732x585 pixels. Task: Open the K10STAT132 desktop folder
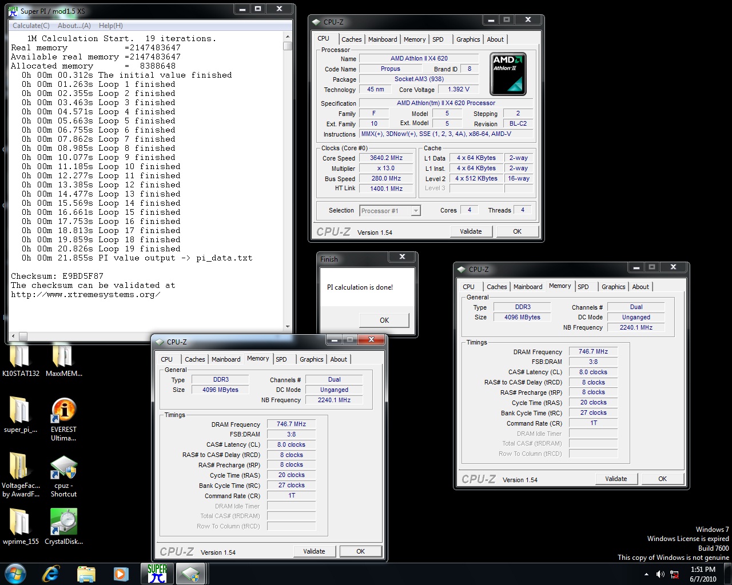[21, 360]
